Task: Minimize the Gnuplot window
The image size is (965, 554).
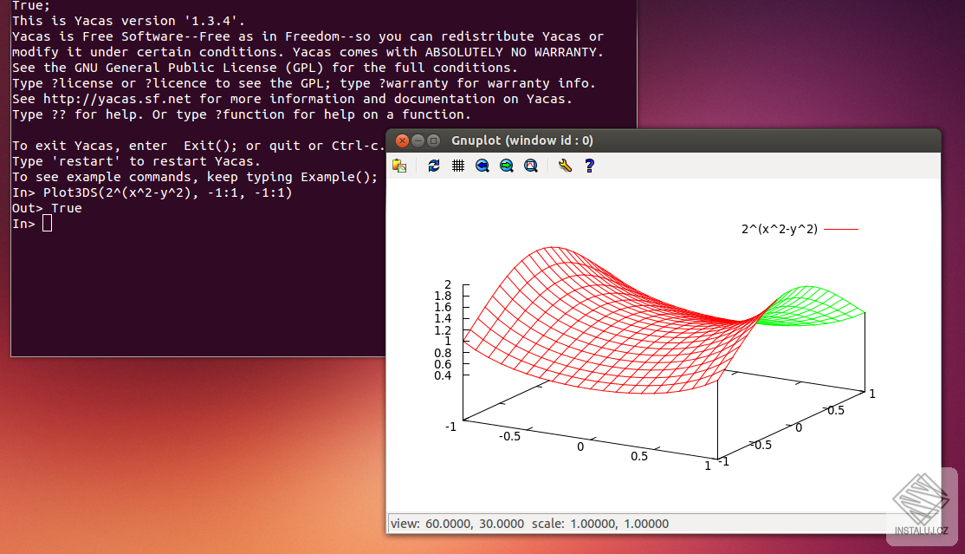Action: tap(418, 140)
